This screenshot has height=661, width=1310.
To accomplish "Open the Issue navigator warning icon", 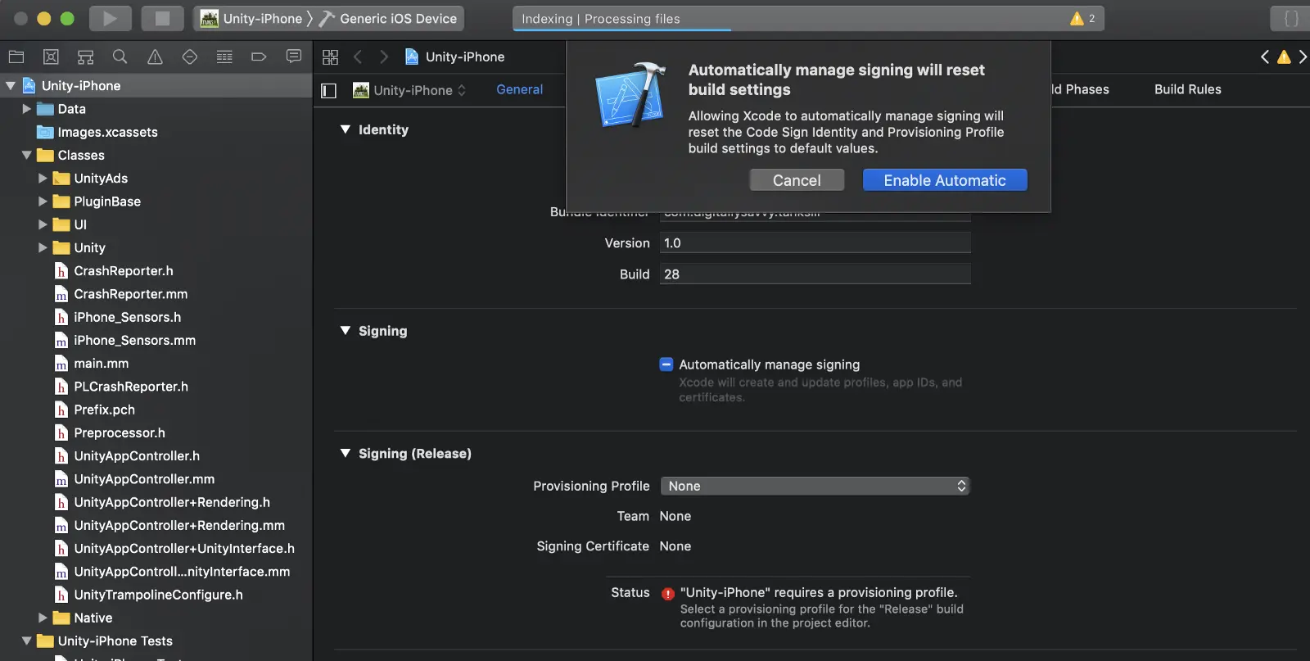I will (155, 57).
